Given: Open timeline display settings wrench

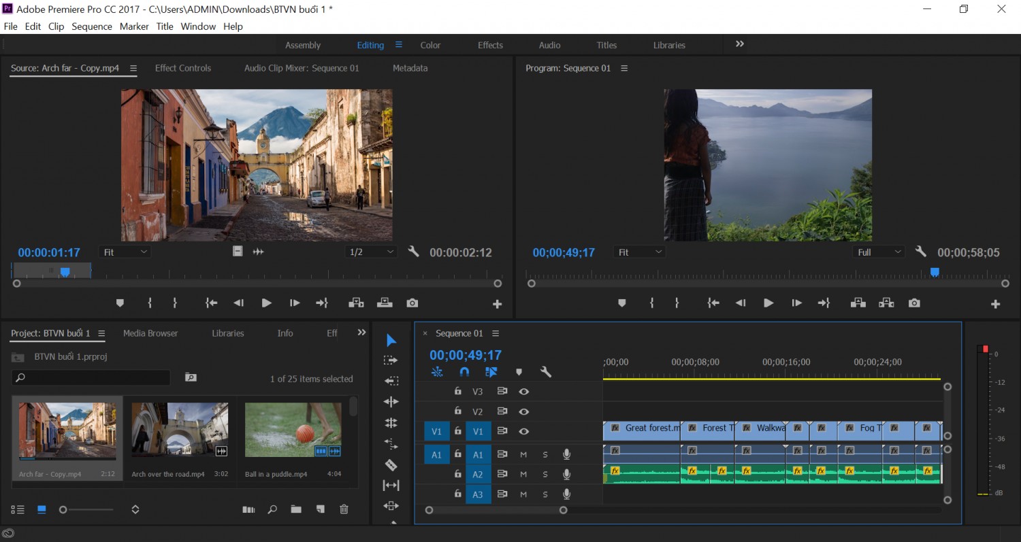Looking at the screenshot, I should point(545,372).
